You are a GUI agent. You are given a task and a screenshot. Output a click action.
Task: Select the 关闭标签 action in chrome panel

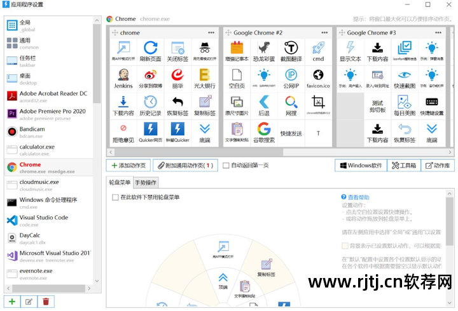pyautogui.click(x=177, y=51)
